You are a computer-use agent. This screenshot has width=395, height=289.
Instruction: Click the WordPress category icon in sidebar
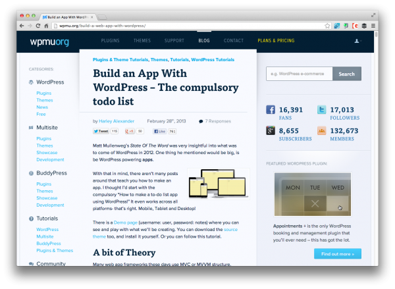(x=31, y=82)
